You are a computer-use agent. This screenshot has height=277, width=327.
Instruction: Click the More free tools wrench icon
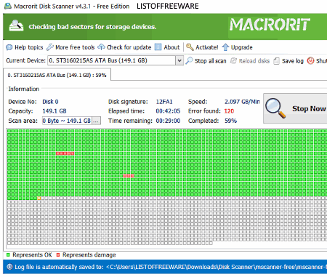tap(50, 47)
